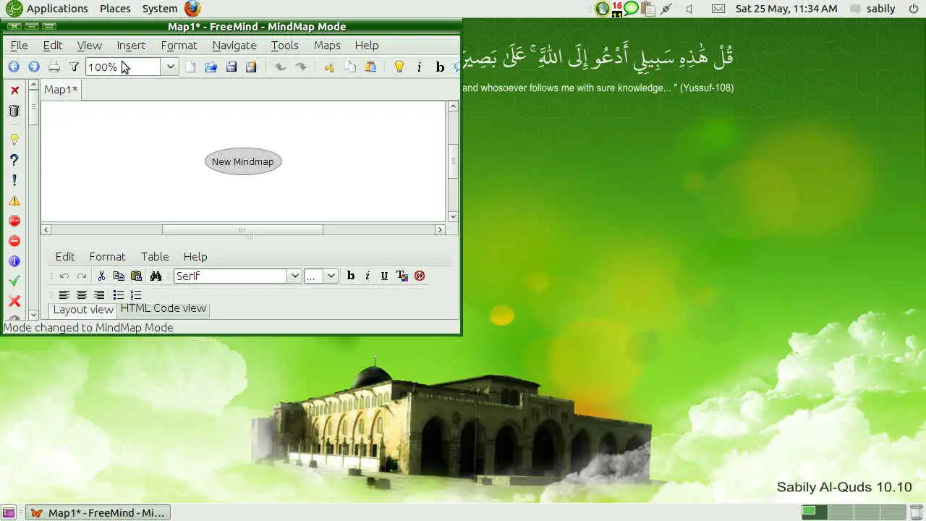
Task: Go to previous map with back arrow
Action: pos(14,67)
